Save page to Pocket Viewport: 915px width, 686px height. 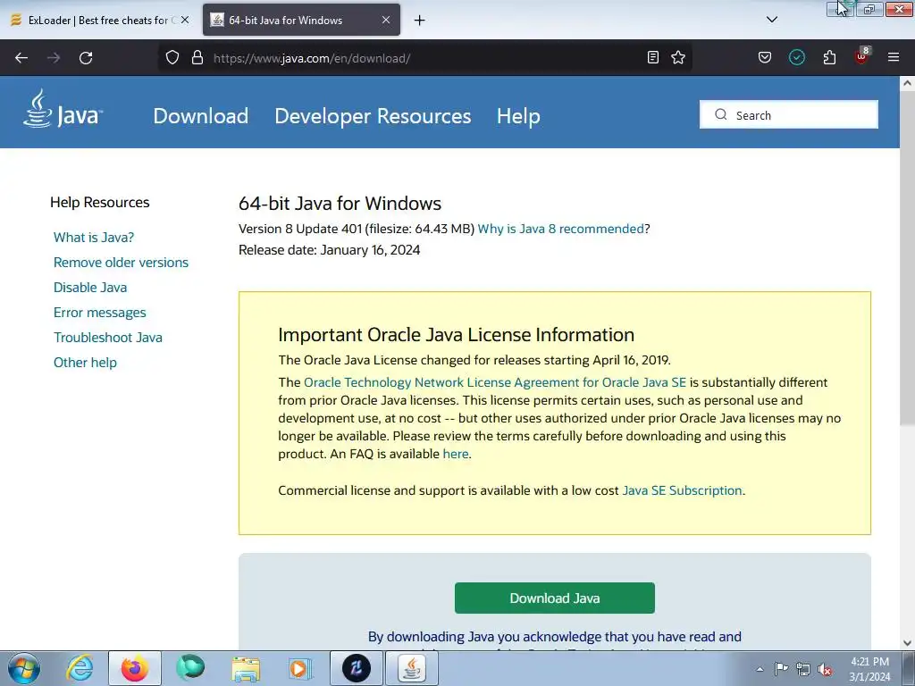pos(765,57)
